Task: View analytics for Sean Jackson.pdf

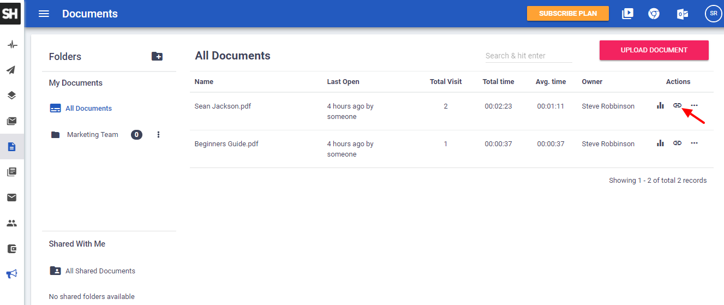Action: coord(660,106)
